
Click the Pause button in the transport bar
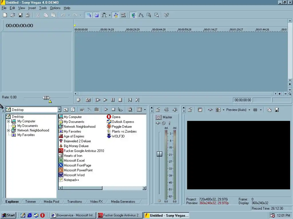113,100
